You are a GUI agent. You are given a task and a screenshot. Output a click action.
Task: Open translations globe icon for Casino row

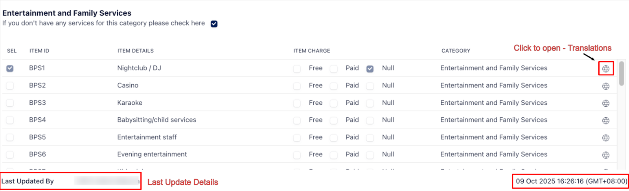coord(606,86)
